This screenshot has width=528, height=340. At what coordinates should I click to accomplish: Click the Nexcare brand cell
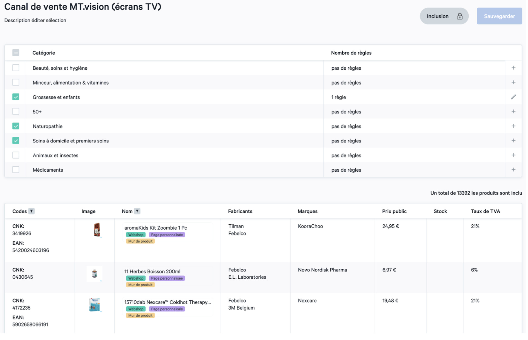point(307,300)
